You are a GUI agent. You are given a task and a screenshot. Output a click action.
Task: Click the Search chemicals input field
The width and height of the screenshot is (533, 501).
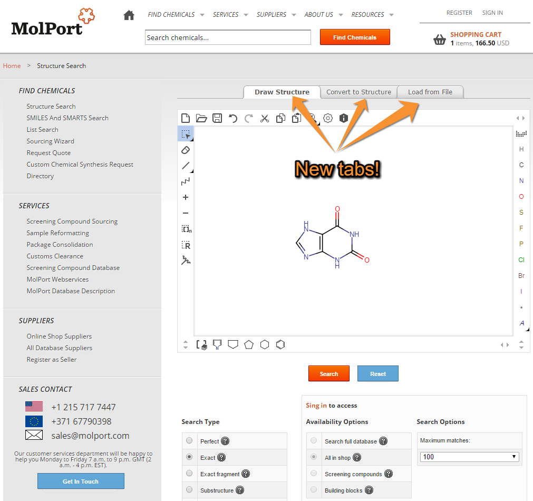point(228,37)
